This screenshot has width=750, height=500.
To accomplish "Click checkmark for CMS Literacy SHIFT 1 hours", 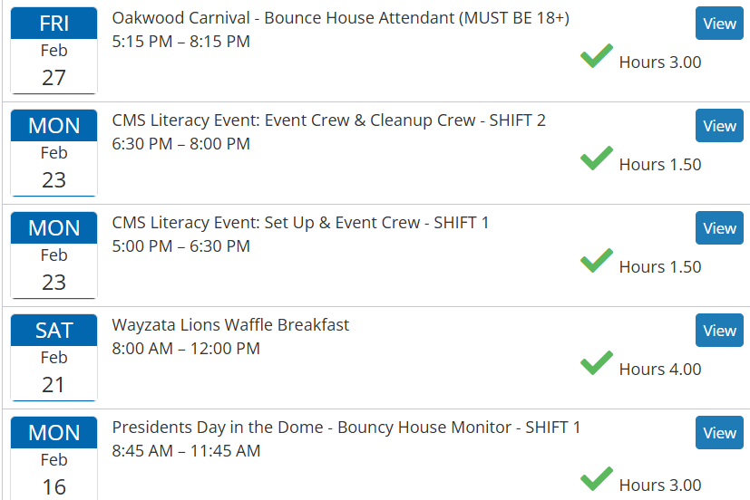I will [596, 262].
